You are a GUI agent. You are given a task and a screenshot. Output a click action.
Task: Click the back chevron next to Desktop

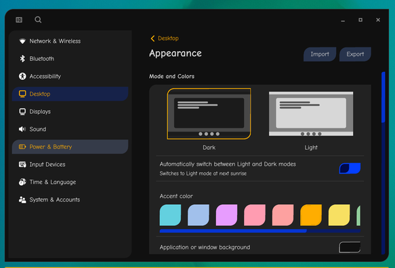[152, 39]
